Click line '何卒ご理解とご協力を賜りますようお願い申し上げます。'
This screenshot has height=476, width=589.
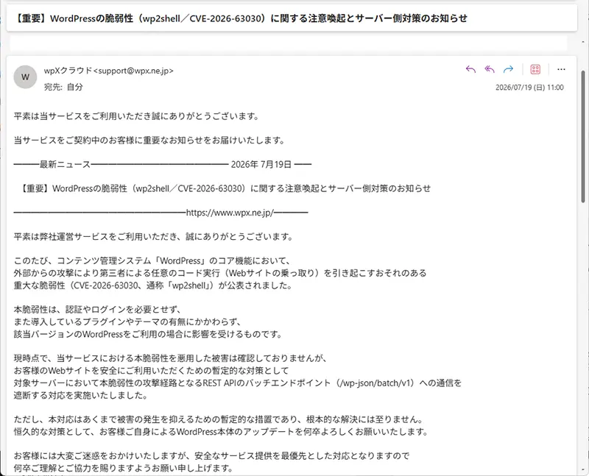124,468
